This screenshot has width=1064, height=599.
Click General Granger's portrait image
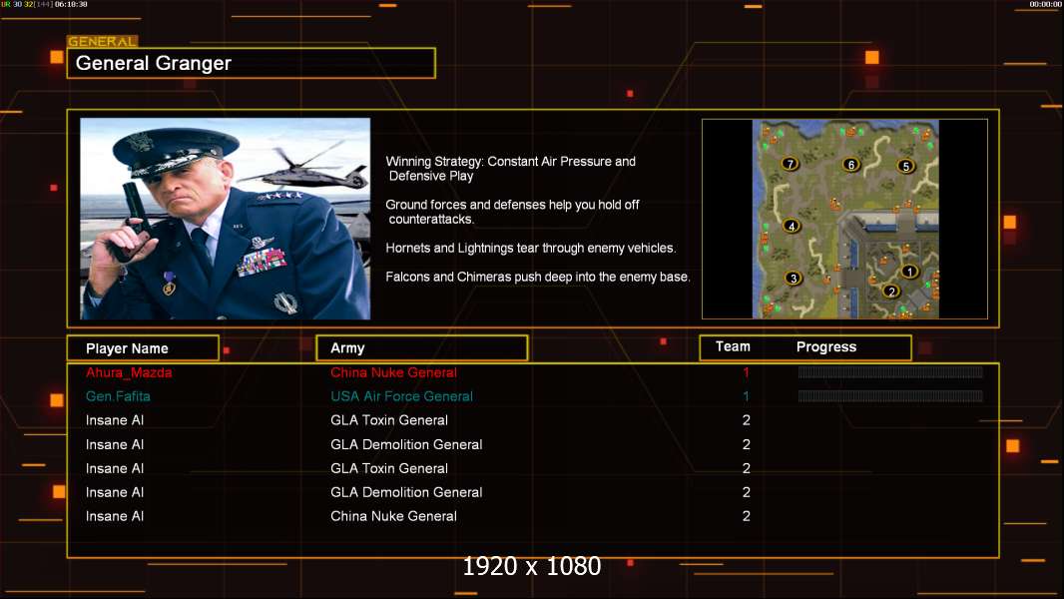(225, 219)
